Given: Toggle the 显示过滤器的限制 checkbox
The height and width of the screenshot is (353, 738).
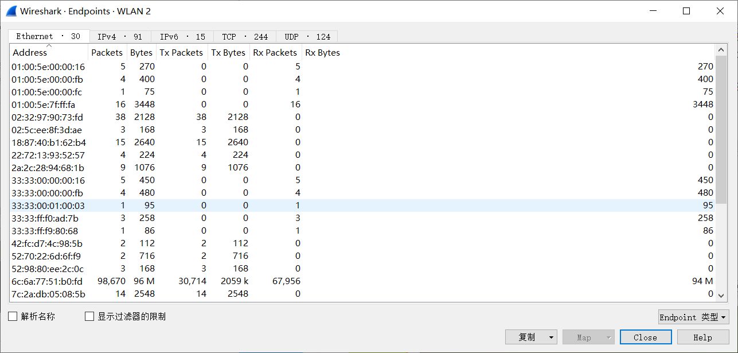Looking at the screenshot, I should point(89,316).
